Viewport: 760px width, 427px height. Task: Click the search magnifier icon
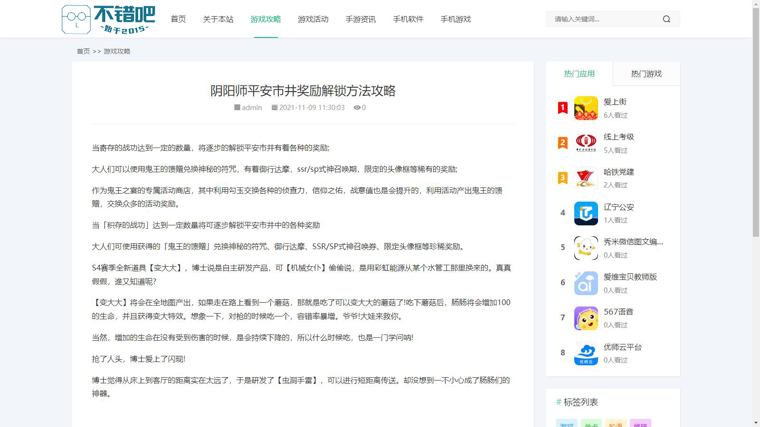666,19
